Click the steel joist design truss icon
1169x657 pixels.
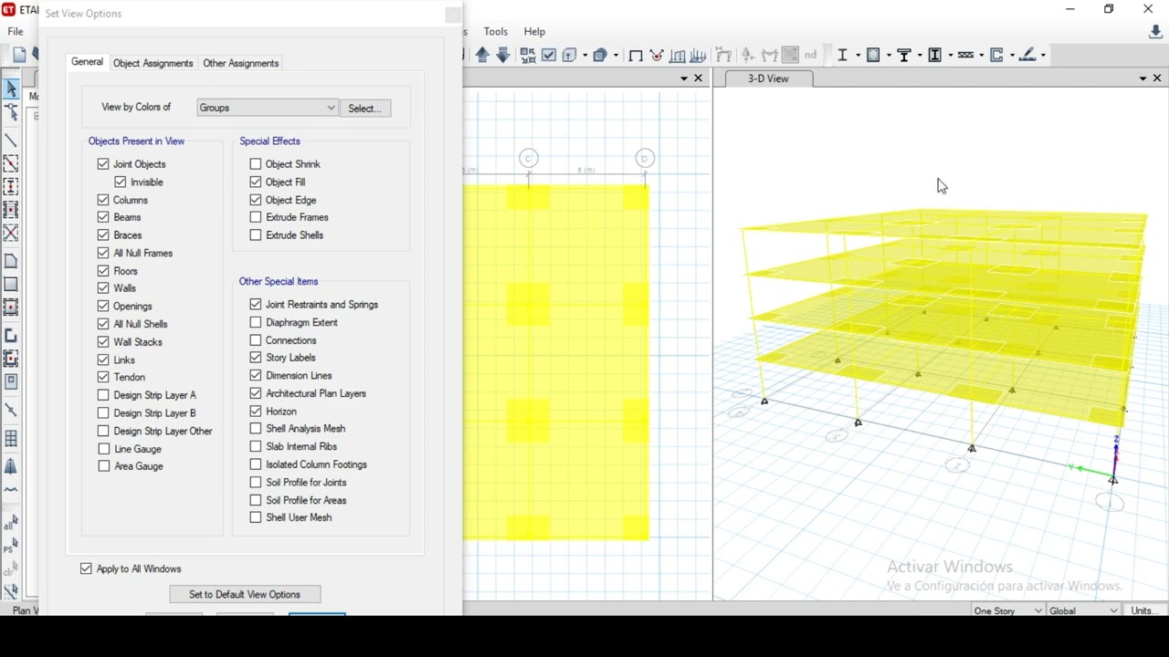click(965, 55)
